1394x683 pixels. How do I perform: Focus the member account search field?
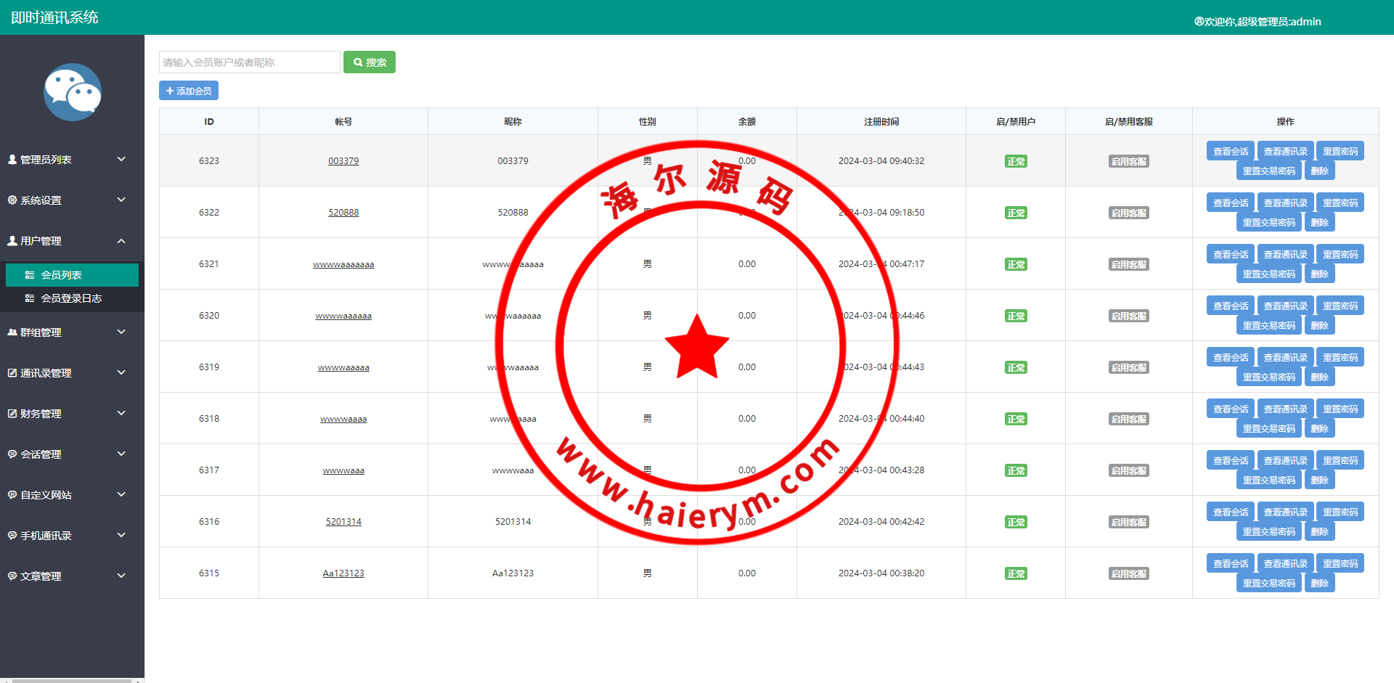tap(249, 62)
